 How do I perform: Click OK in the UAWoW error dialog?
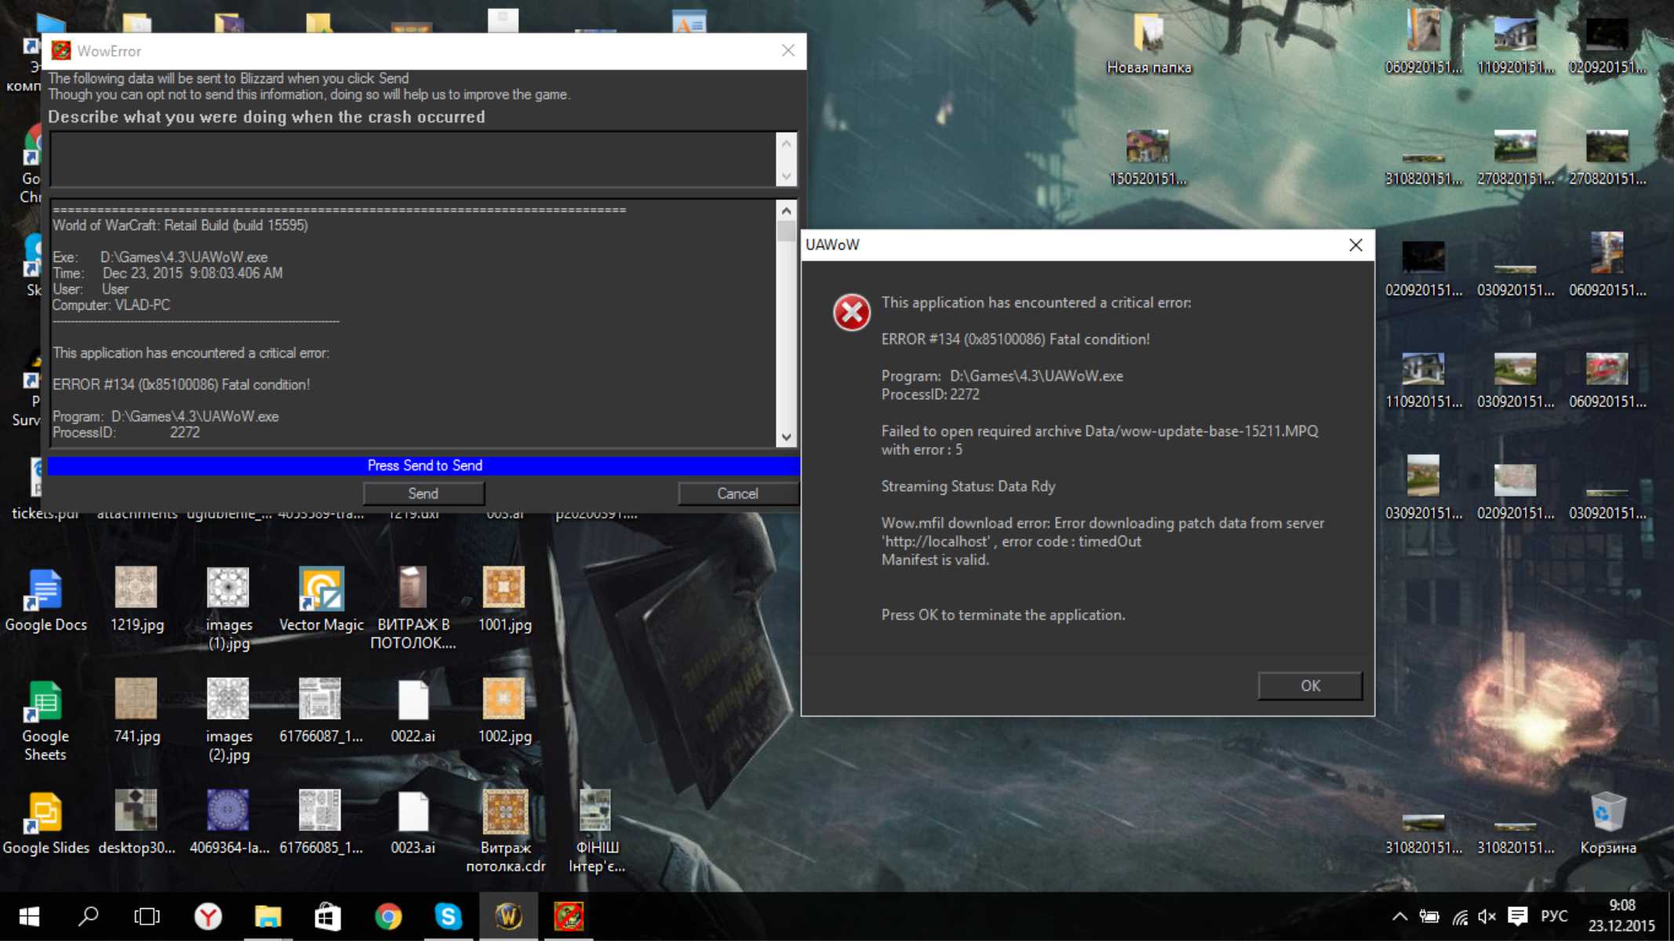click(1310, 685)
